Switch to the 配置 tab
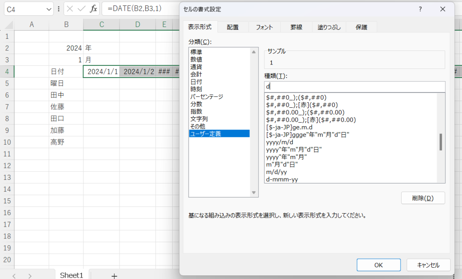 pyautogui.click(x=233, y=27)
